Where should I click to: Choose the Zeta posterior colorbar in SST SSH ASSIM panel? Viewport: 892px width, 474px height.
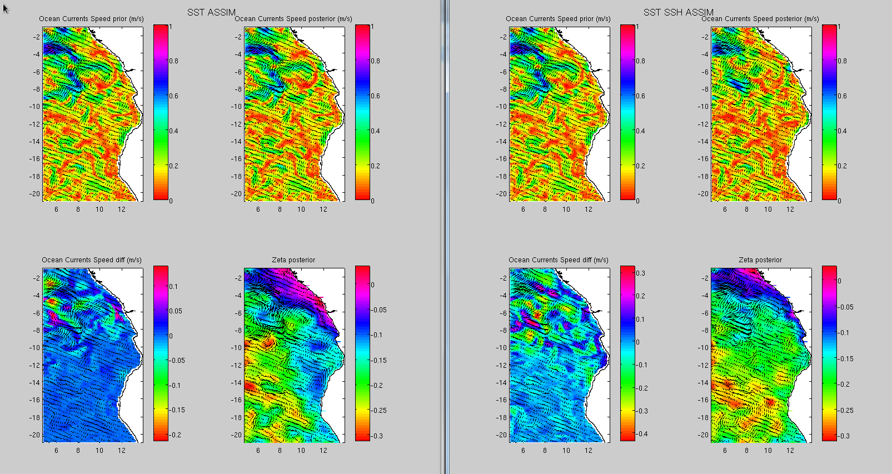click(829, 353)
